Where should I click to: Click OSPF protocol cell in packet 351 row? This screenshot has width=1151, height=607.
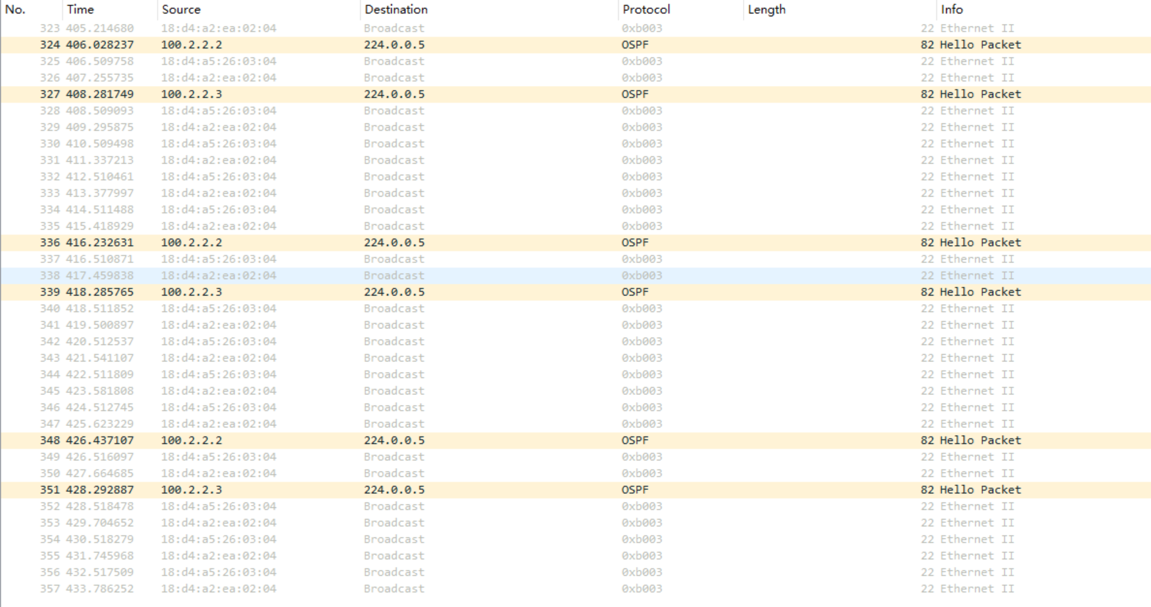click(x=635, y=490)
